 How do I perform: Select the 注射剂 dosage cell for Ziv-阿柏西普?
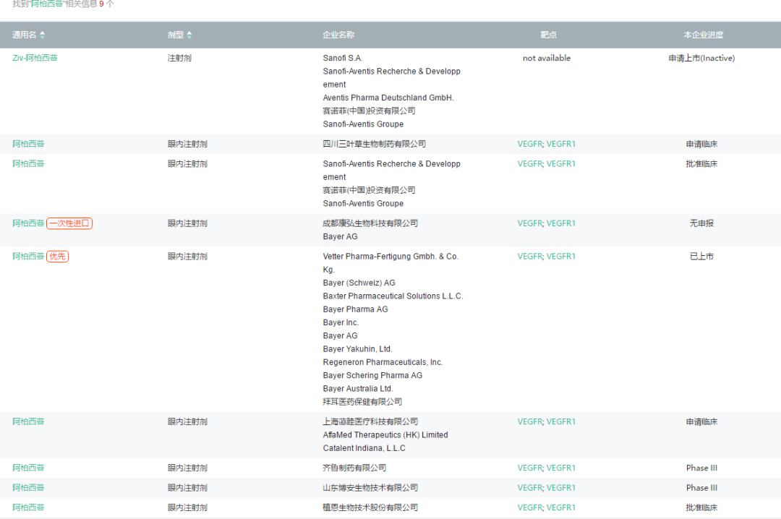[x=179, y=58]
